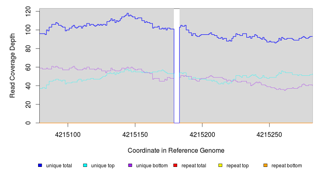Select the "repeat top" legend label

point(238,166)
